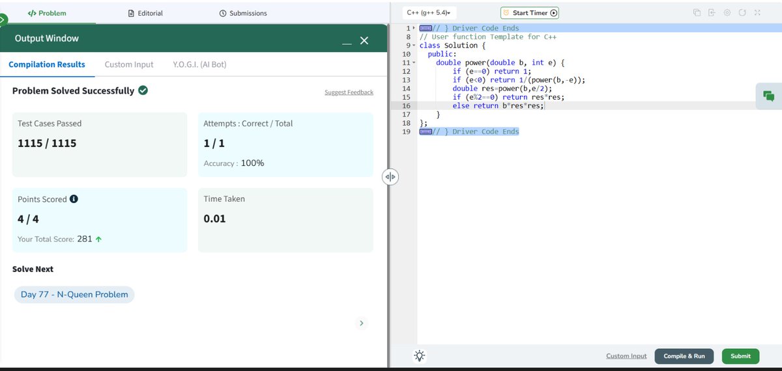Click the Problem Solved Successfully heading

pyautogui.click(x=73, y=90)
